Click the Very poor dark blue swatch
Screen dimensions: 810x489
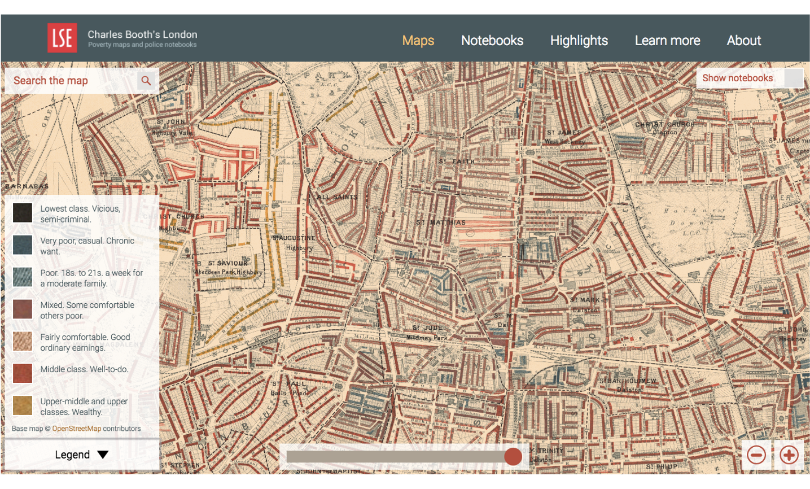click(23, 245)
